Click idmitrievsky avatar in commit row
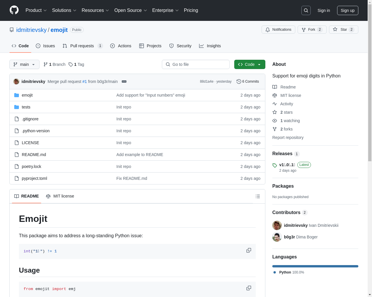 pos(16,82)
